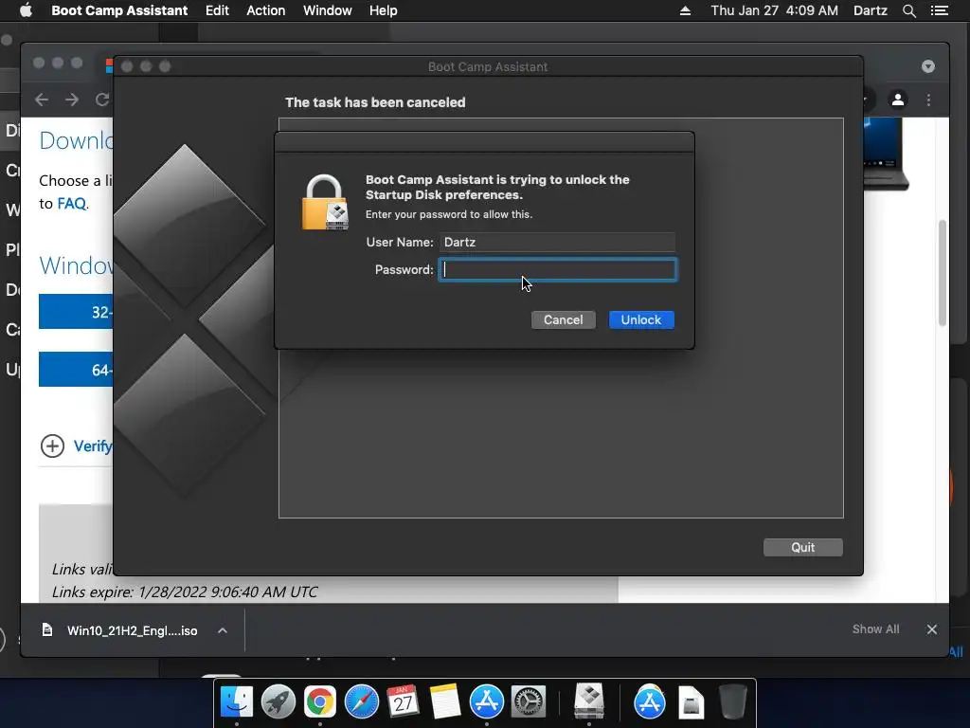Viewport: 970px width, 728px height.
Task: Open the Apple menu
Action: pos(26,10)
